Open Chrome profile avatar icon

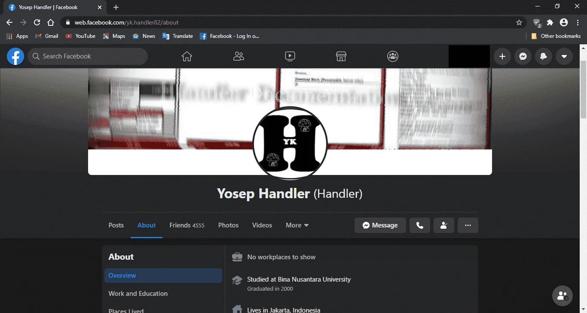tap(564, 22)
